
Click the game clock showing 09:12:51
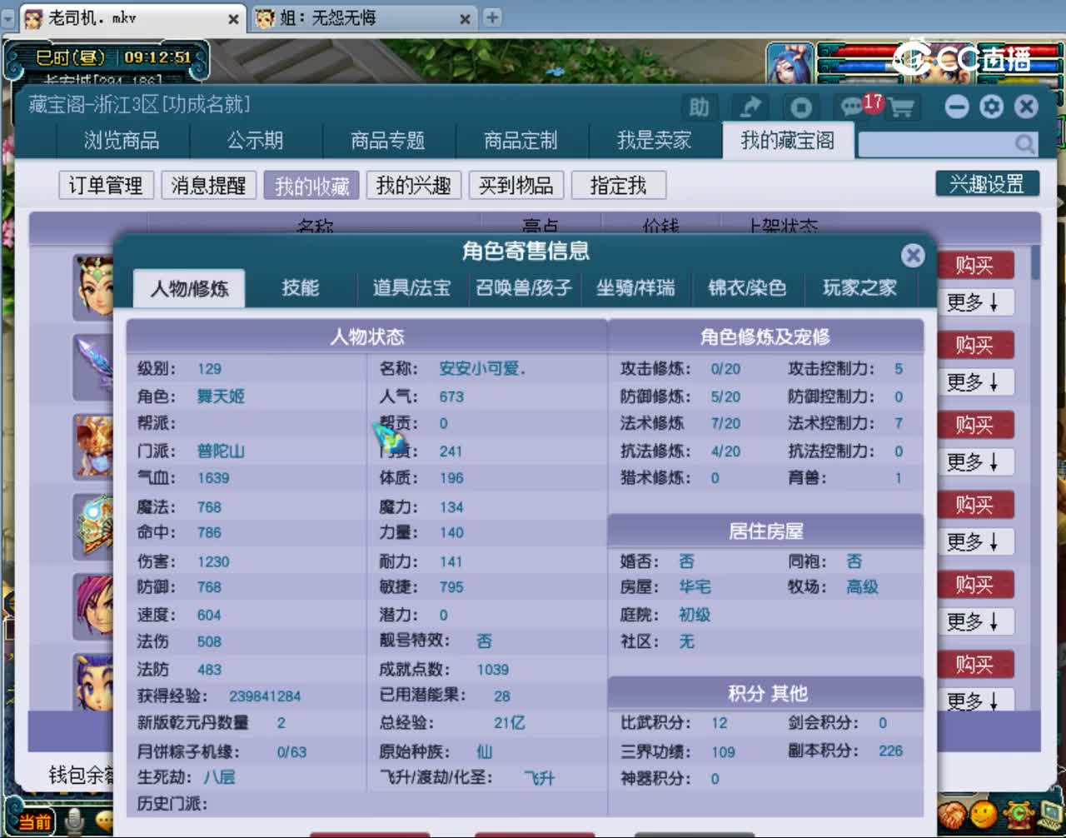[x=157, y=57]
